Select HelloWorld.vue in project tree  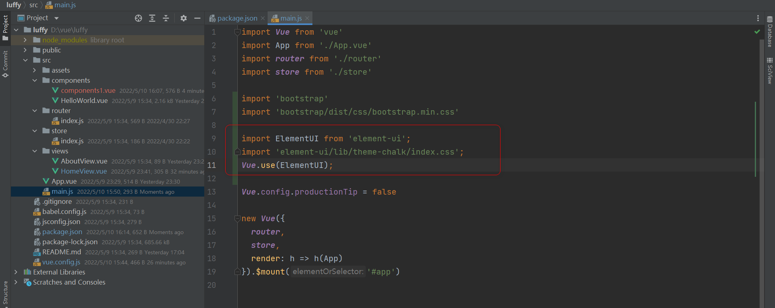84,101
